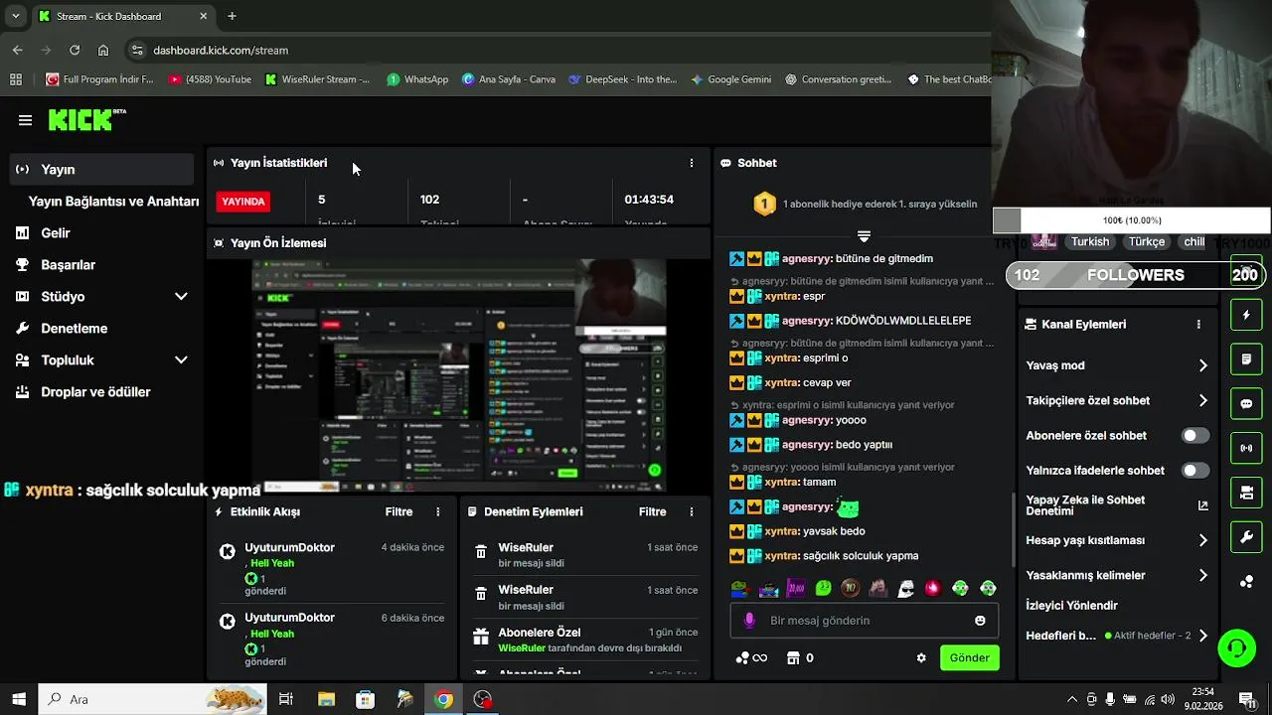Type field: click Bir mesaj gönderin input
The width and height of the screenshot is (1272, 715).
(x=865, y=620)
